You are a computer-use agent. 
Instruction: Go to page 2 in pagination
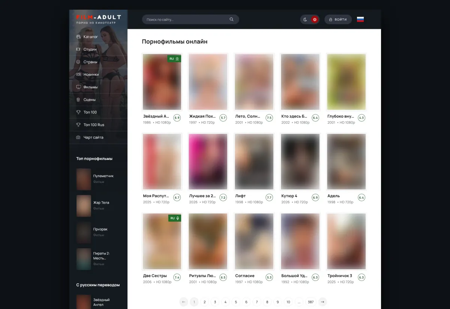pyautogui.click(x=204, y=302)
